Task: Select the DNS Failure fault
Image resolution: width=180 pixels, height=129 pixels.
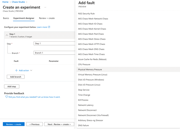Action: pyautogui.click(x=128, y=126)
